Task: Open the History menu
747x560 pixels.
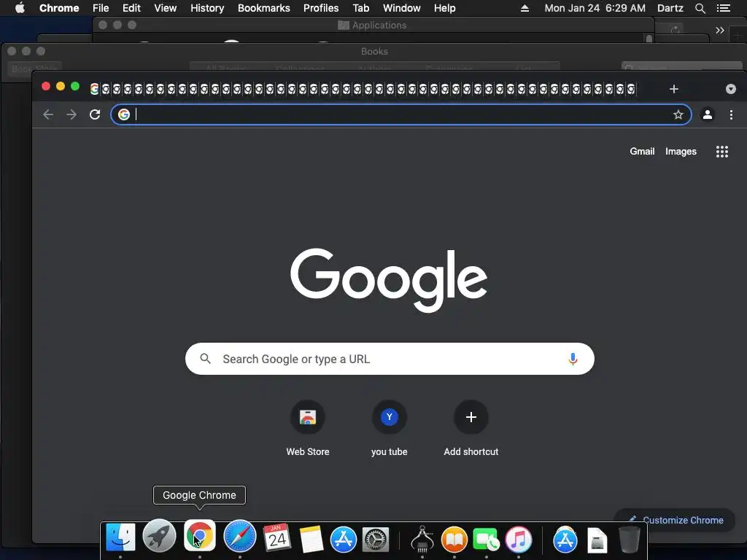Action: (x=207, y=8)
